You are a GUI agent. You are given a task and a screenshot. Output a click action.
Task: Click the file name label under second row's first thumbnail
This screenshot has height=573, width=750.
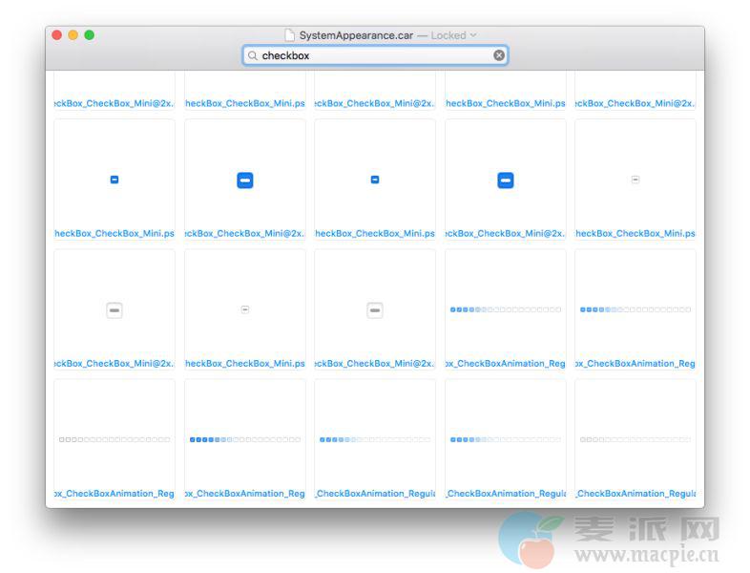coord(115,233)
